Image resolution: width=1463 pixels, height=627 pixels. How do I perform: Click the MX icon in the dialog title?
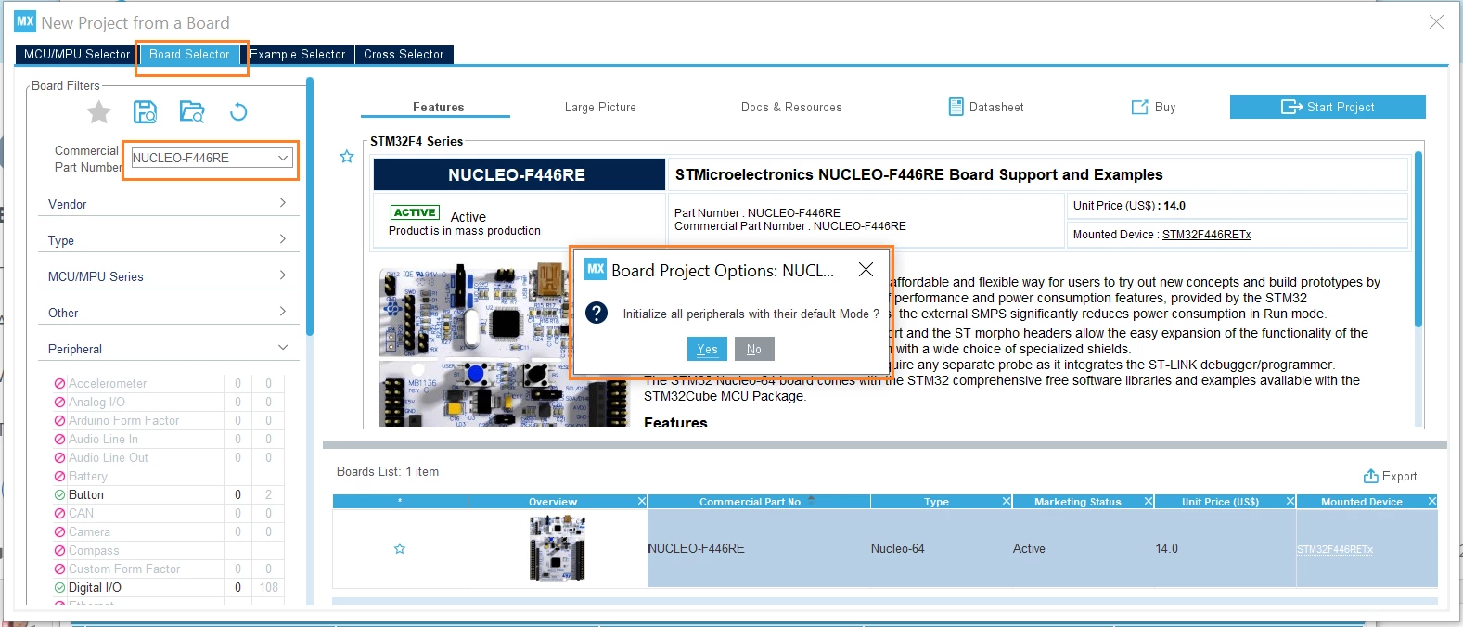596,269
